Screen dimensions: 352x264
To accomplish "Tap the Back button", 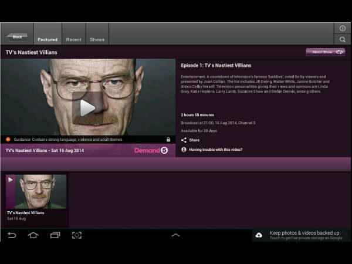I will [x=17, y=37].
